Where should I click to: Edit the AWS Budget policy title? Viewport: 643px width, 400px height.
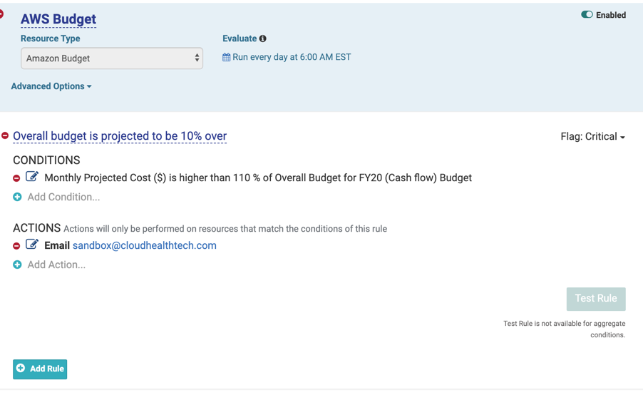pyautogui.click(x=58, y=19)
